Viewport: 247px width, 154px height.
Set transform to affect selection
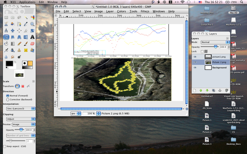(23, 86)
